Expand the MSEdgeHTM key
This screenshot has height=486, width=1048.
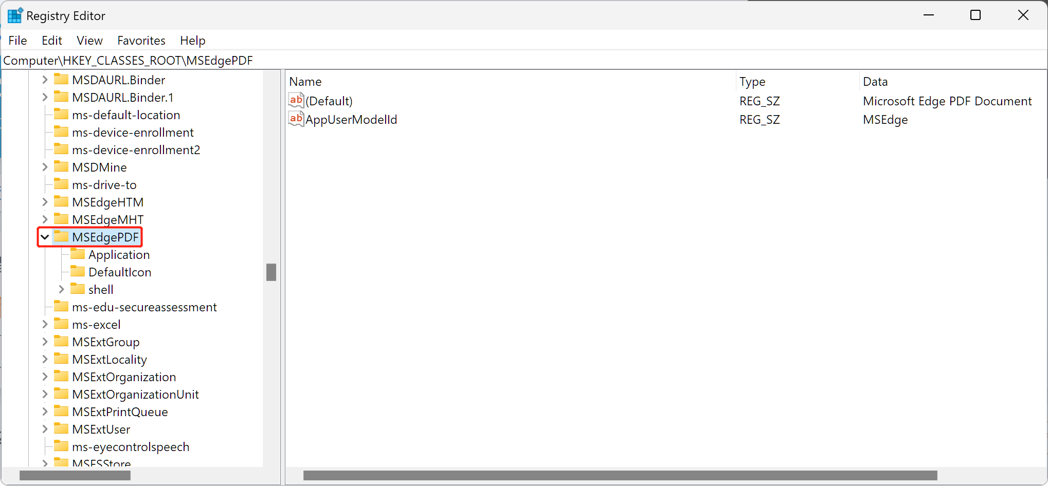click(x=45, y=202)
